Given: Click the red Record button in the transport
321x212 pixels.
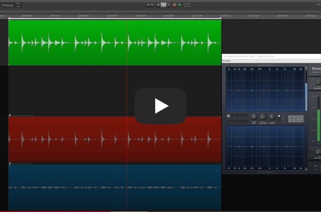Looking at the screenshot, I should (x=174, y=5).
